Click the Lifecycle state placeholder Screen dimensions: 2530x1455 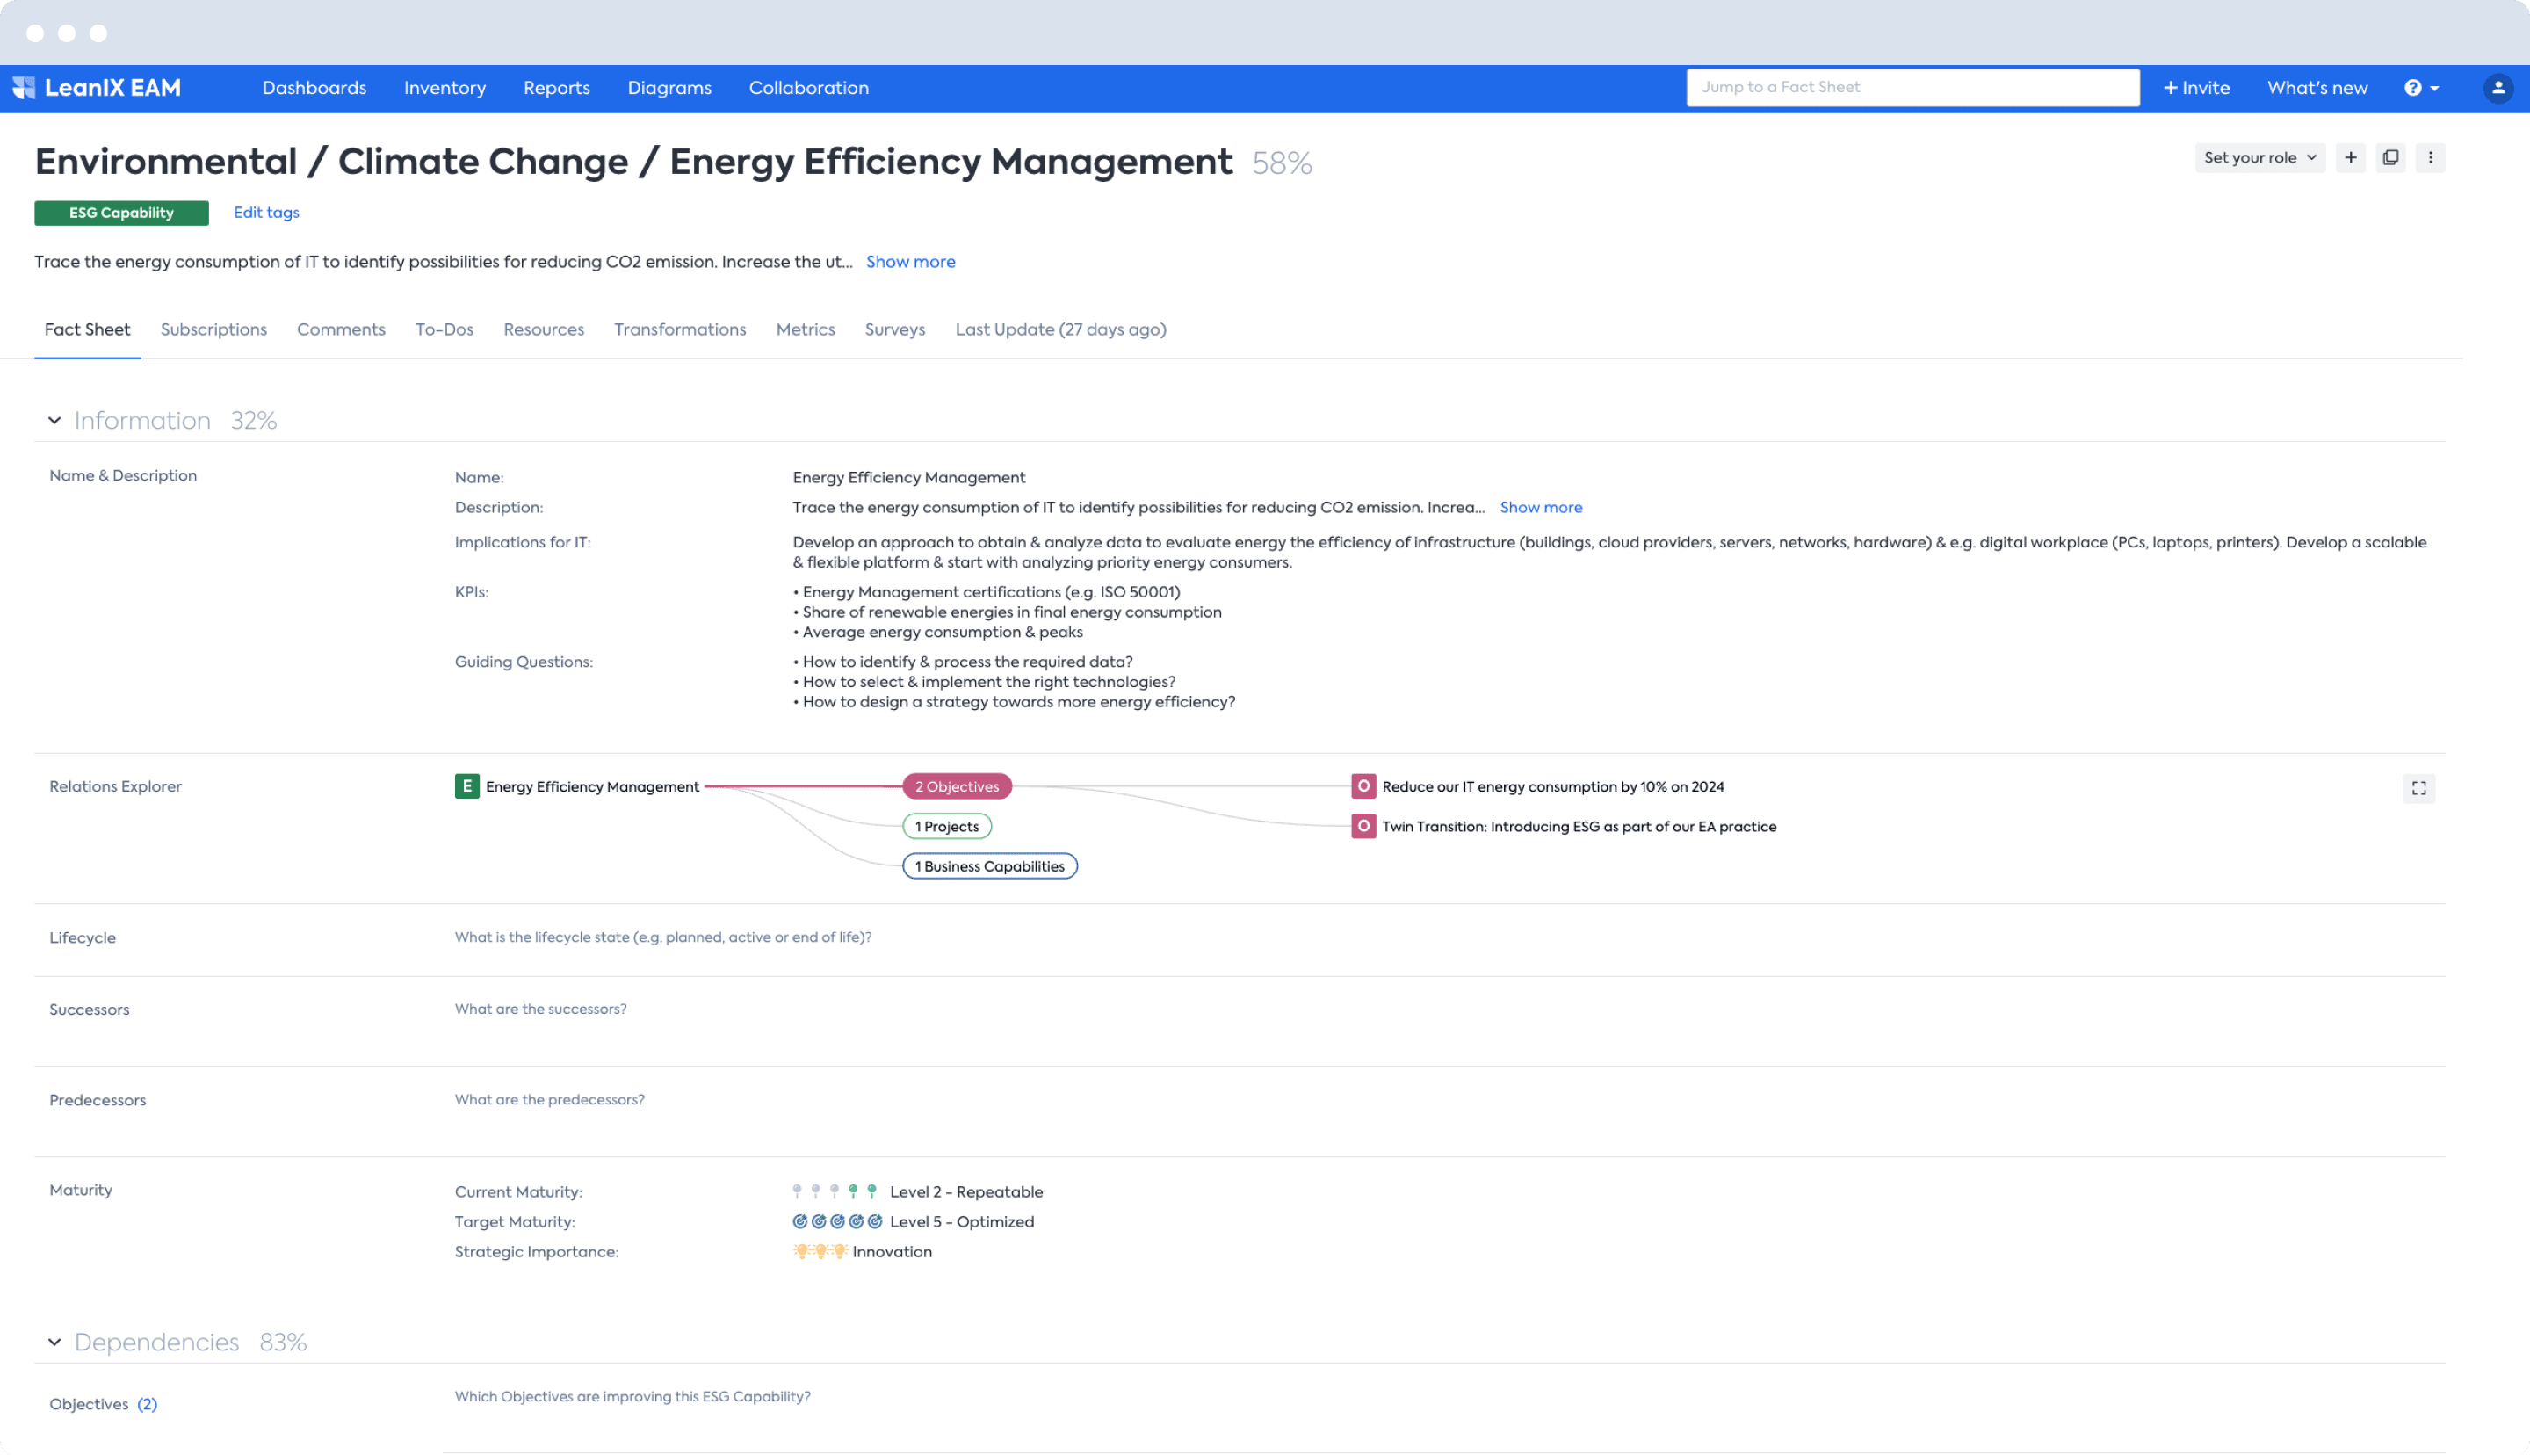[663, 937]
